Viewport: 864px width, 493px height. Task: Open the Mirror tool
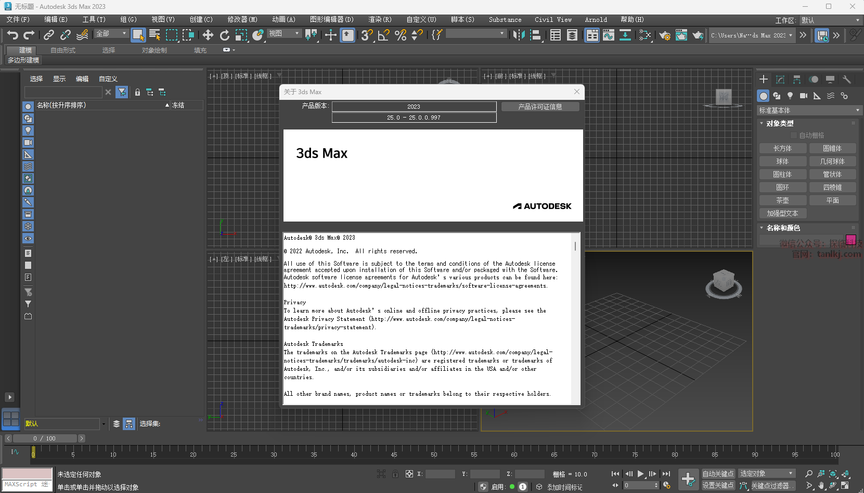click(519, 35)
